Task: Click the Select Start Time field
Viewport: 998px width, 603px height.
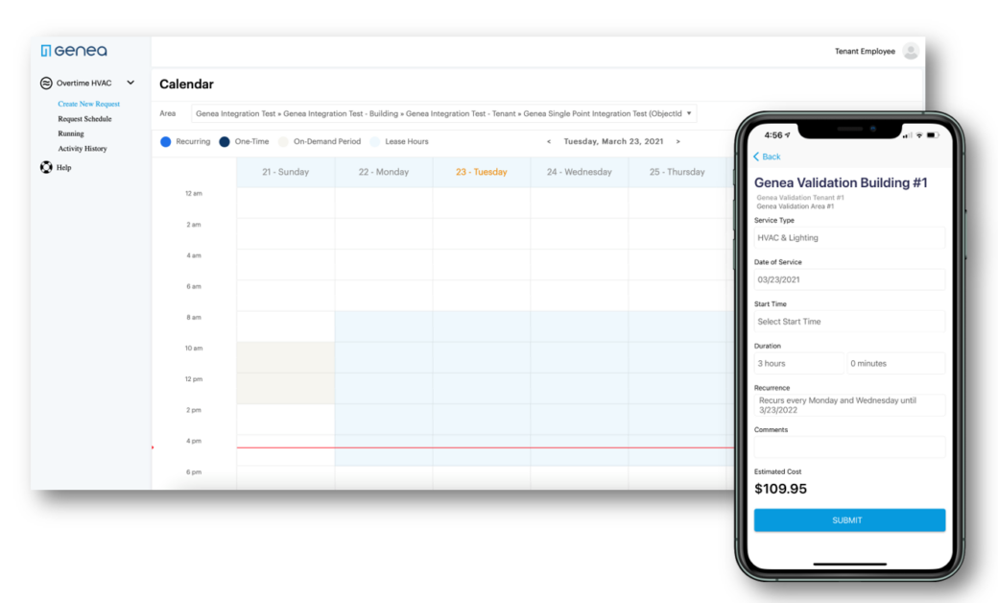Action: (x=848, y=321)
